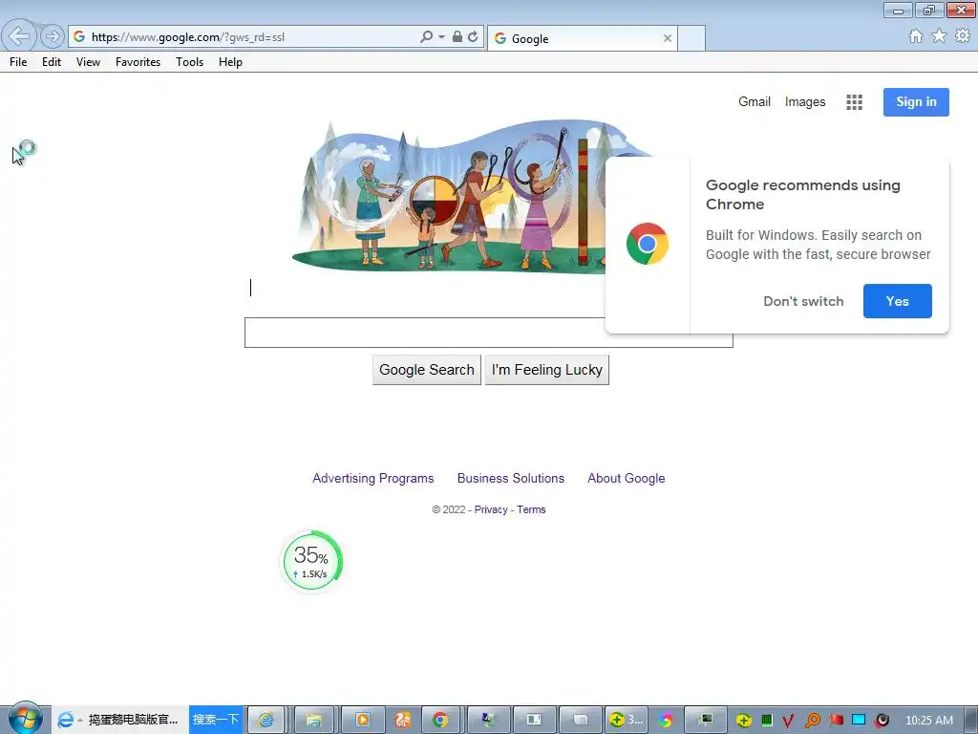Open File Explorer folder in taskbar
This screenshot has height=734, width=978.
tap(313, 720)
